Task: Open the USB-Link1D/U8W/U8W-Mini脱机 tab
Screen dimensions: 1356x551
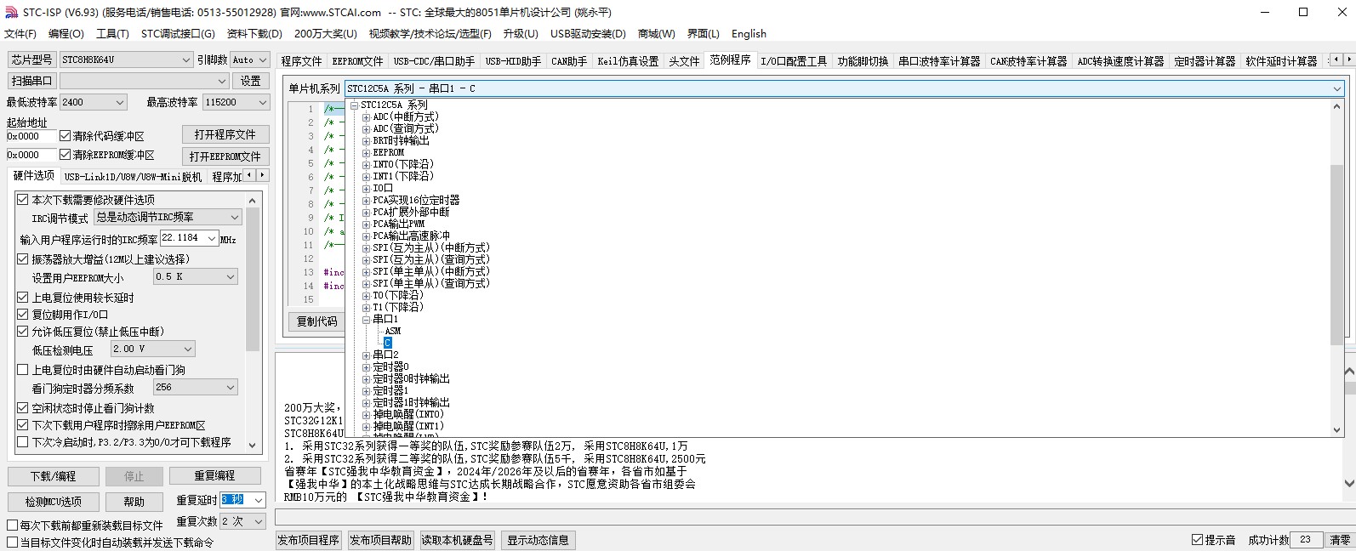Action: tap(133, 177)
